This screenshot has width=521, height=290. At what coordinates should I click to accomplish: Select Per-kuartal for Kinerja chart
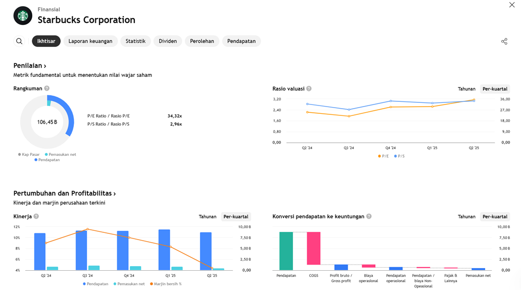(x=236, y=217)
